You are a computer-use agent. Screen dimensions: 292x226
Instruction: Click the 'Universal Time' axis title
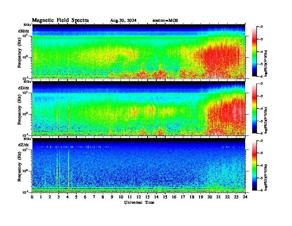pyautogui.click(x=139, y=202)
